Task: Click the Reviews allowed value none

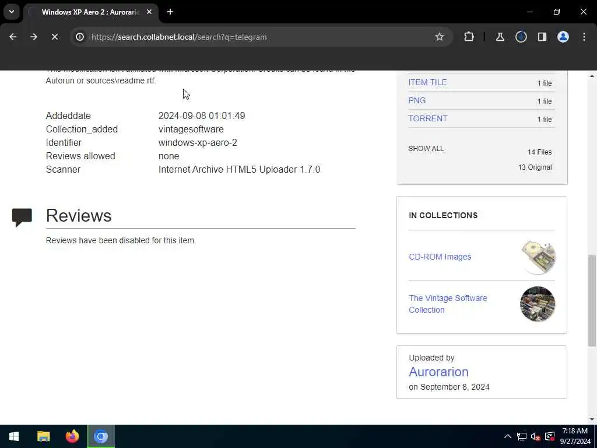Action: coord(168,156)
